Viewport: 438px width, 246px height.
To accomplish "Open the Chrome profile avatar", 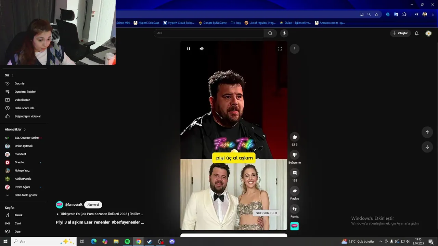I will point(425,14).
